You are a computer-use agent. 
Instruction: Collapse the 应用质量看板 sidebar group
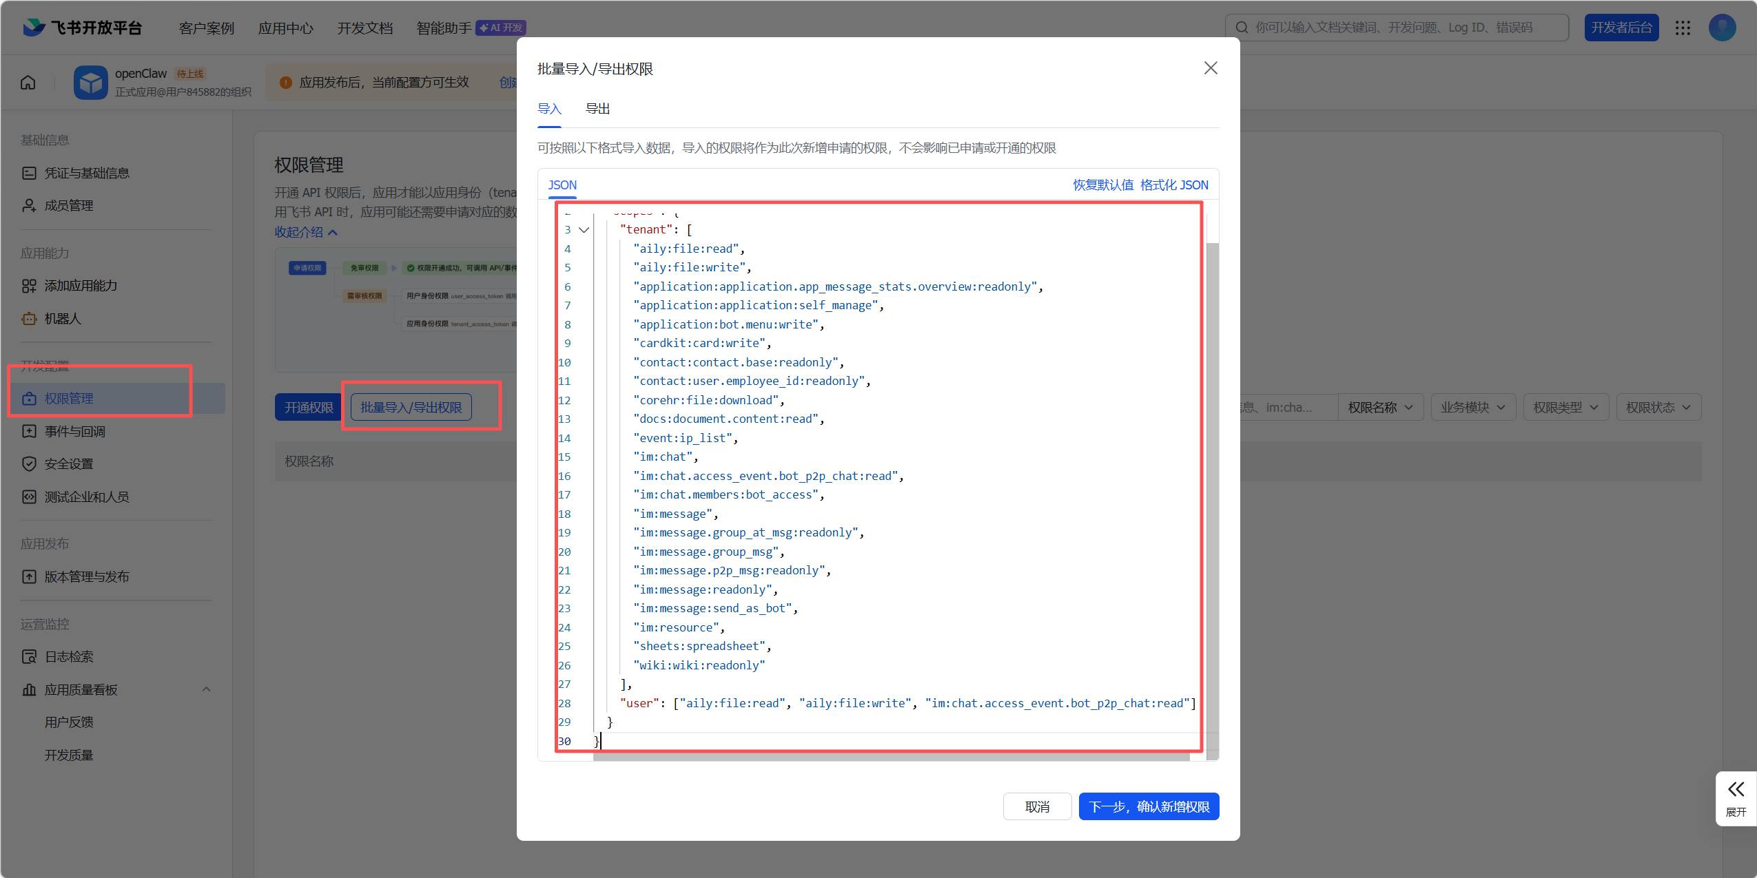206,689
